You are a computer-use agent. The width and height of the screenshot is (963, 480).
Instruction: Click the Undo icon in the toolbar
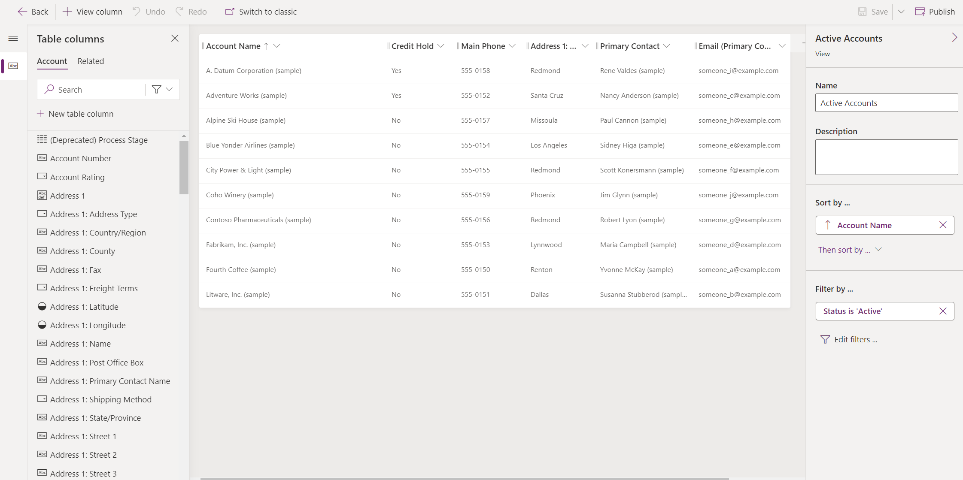(137, 12)
